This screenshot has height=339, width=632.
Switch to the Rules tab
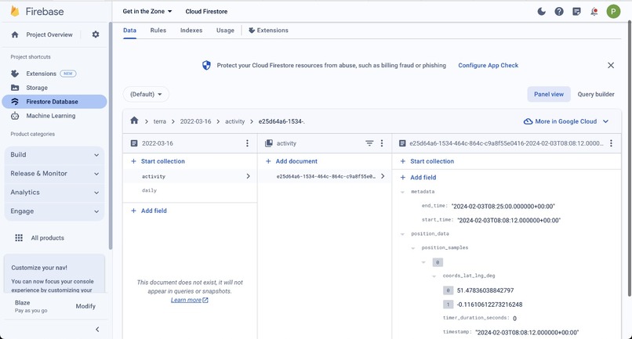158,31
